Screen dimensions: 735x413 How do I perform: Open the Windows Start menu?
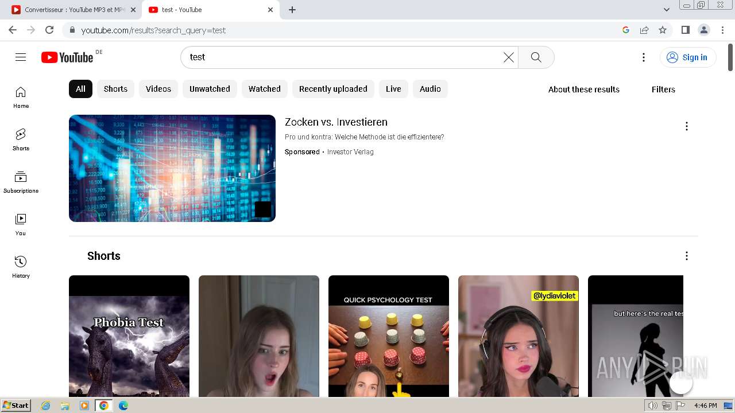tap(16, 406)
